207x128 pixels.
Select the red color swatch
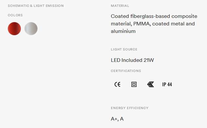pos(14,29)
